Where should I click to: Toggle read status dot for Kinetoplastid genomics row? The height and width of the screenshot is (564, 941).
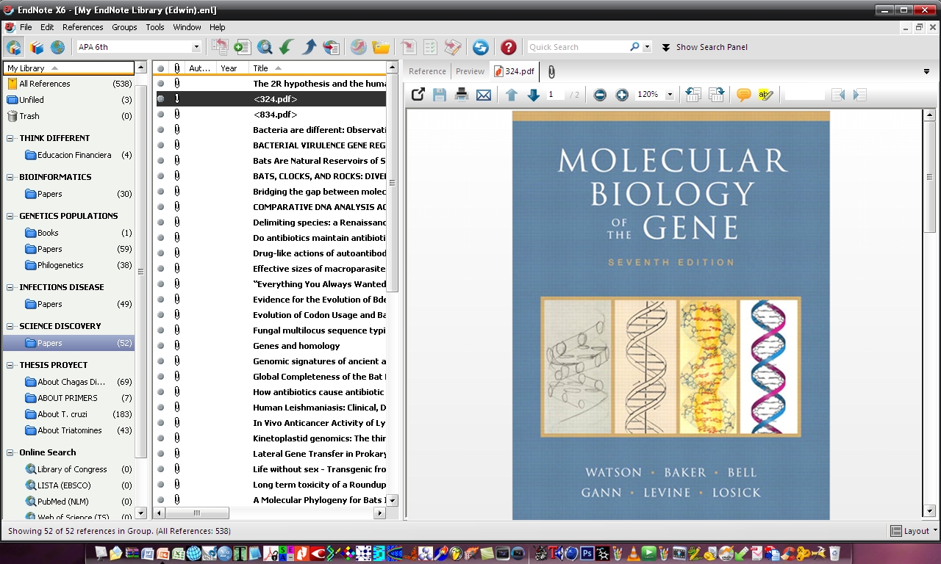(x=161, y=438)
